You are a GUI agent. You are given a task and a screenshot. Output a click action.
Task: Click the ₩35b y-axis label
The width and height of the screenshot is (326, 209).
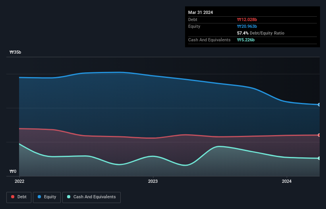pyautogui.click(x=15, y=52)
